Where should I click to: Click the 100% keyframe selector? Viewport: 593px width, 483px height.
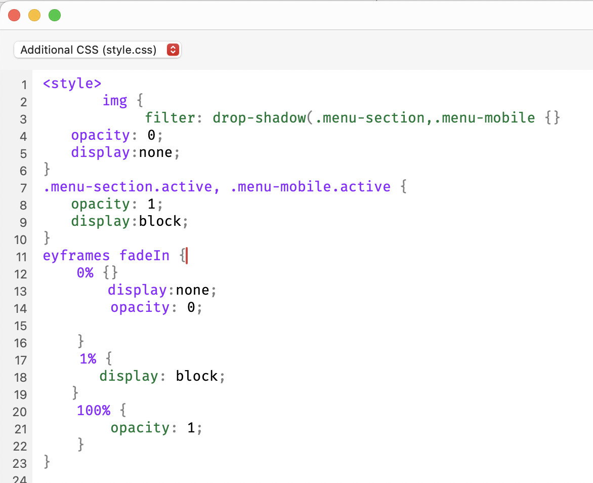click(93, 410)
